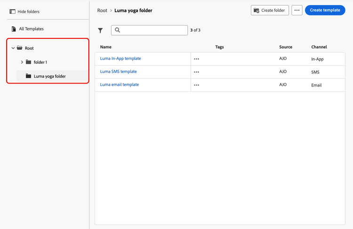Open the top ellipsis more options button
353x229 pixels.
click(297, 10)
